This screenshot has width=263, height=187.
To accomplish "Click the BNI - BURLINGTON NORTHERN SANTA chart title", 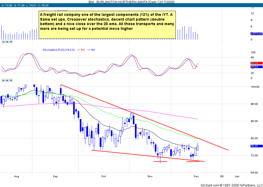I will [131, 2].
